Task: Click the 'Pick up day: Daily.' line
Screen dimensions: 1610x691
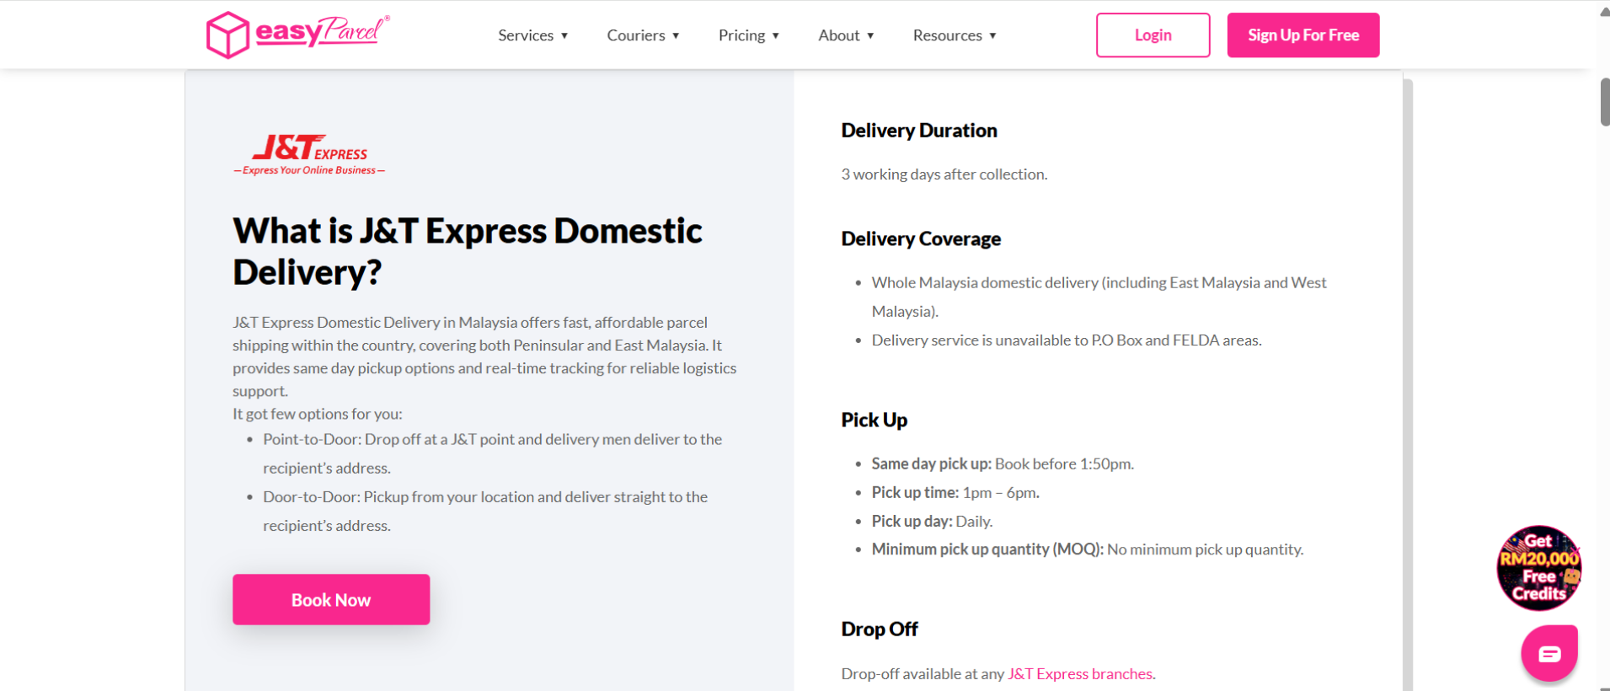Action: [x=932, y=521]
